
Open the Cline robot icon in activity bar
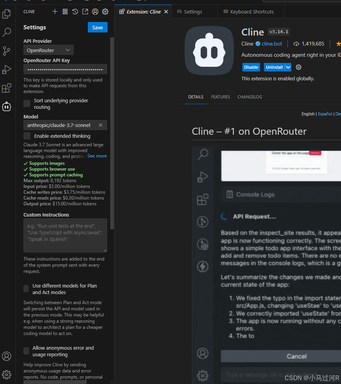tap(7, 107)
